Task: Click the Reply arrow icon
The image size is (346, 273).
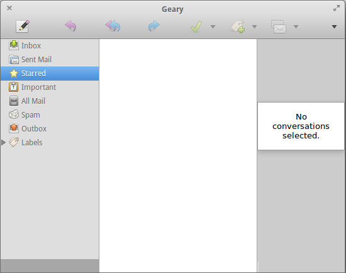Action: pos(70,26)
